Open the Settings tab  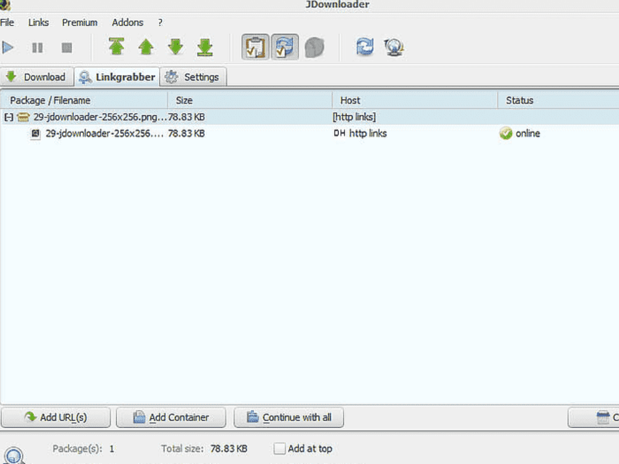[193, 77]
